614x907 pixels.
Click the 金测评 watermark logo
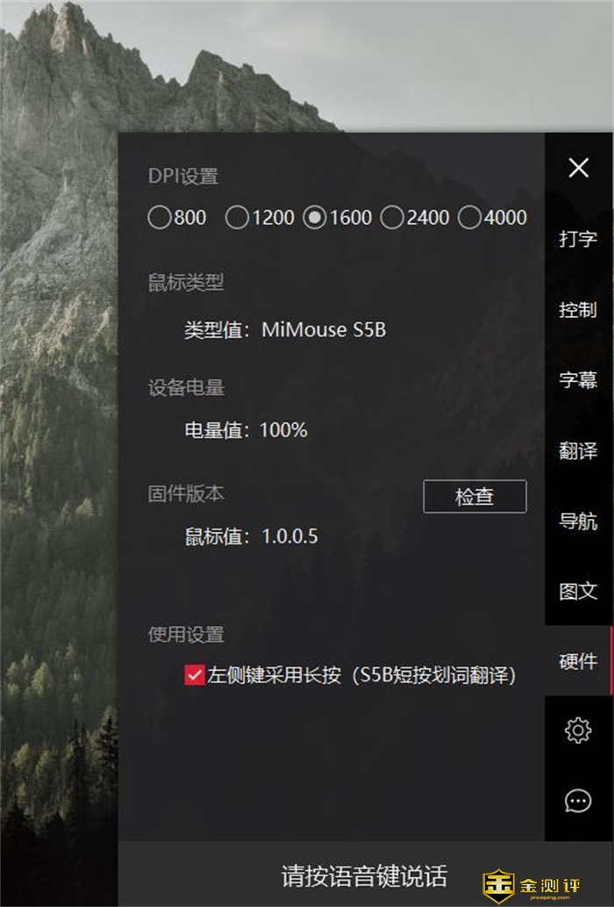[x=532, y=886]
